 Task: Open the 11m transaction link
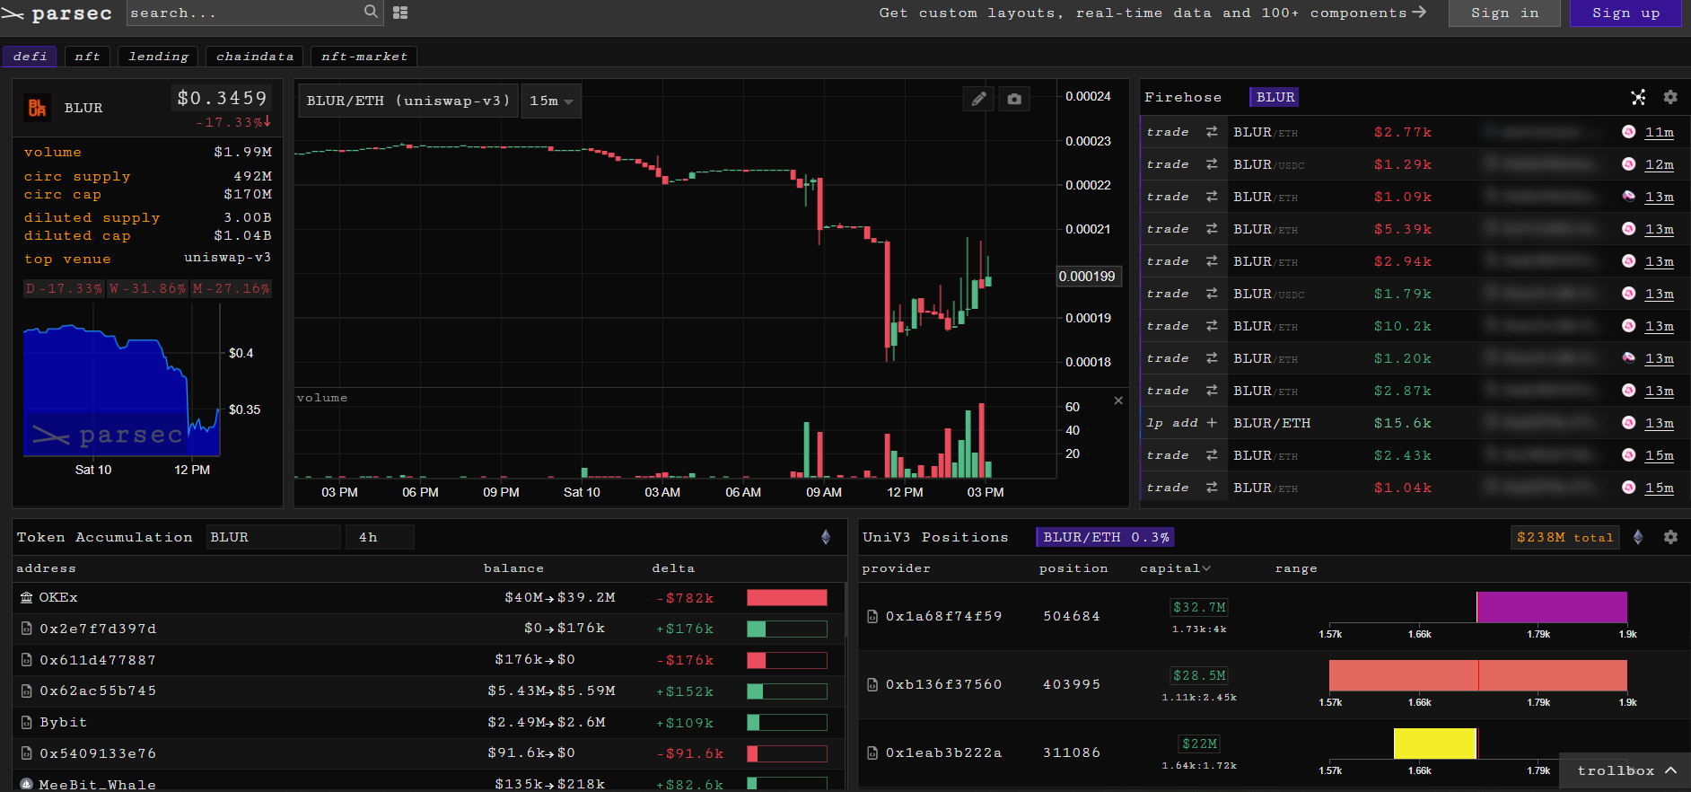[1659, 132]
